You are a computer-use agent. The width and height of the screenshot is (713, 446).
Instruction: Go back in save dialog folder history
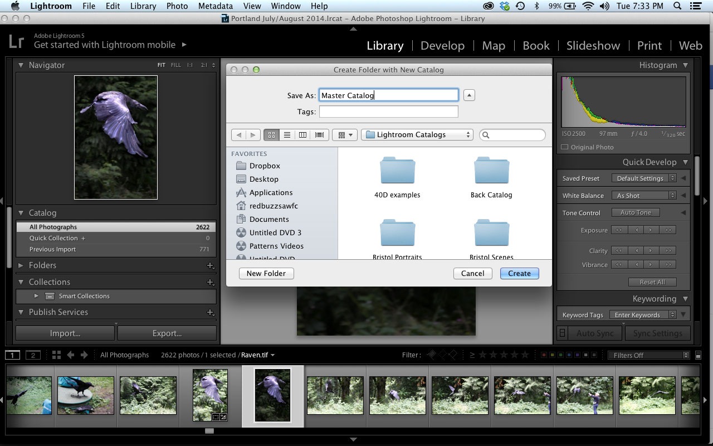click(238, 135)
